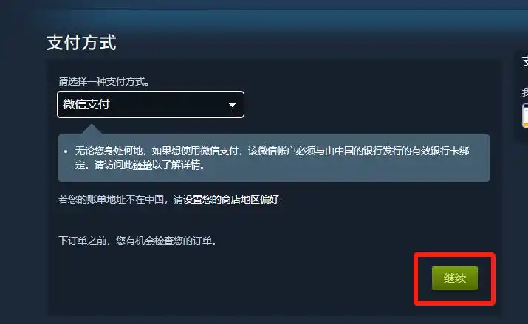This screenshot has height=324, width=528.
Task: Open the 设置您的商店地区偏好 link
Action: point(231,199)
